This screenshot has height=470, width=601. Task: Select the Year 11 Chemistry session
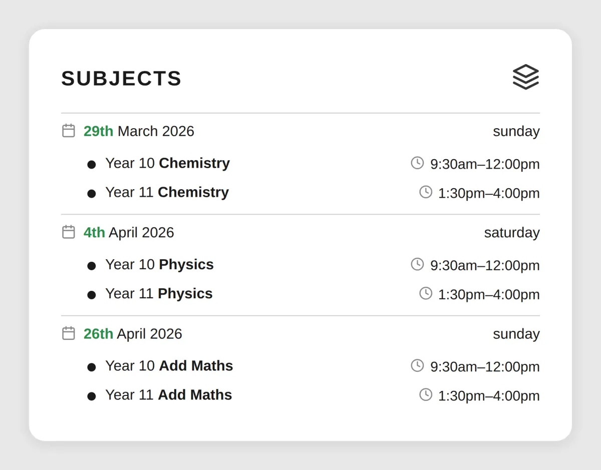point(167,192)
